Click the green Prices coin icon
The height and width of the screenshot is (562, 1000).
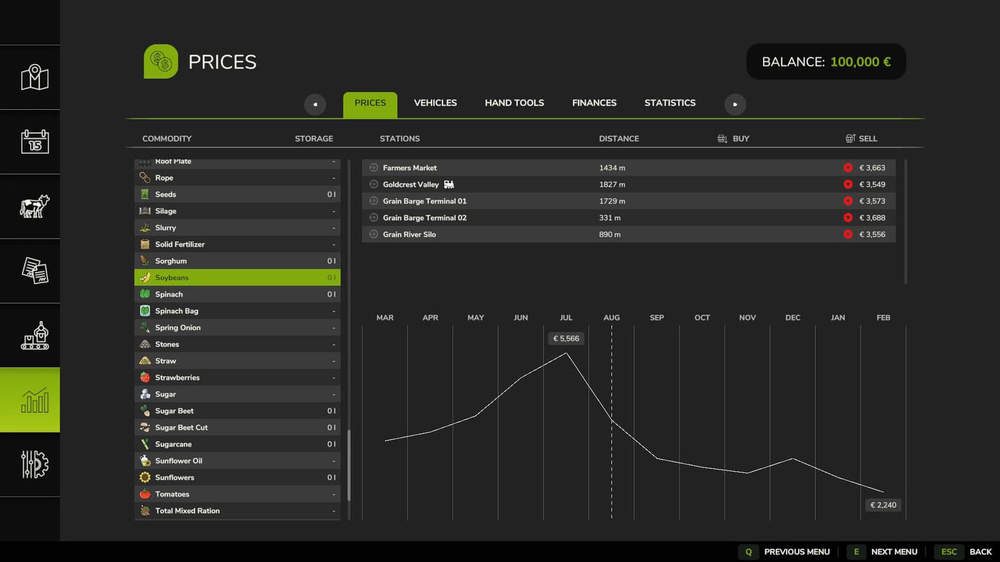[x=161, y=62]
